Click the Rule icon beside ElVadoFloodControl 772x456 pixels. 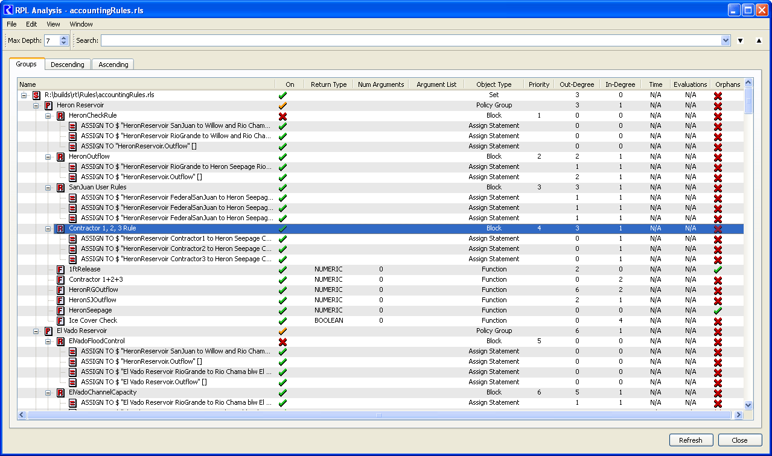coord(60,341)
